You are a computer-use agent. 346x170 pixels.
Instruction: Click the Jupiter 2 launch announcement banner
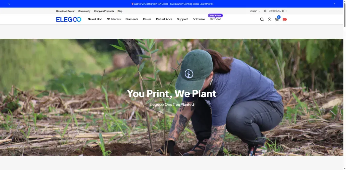(172, 4)
